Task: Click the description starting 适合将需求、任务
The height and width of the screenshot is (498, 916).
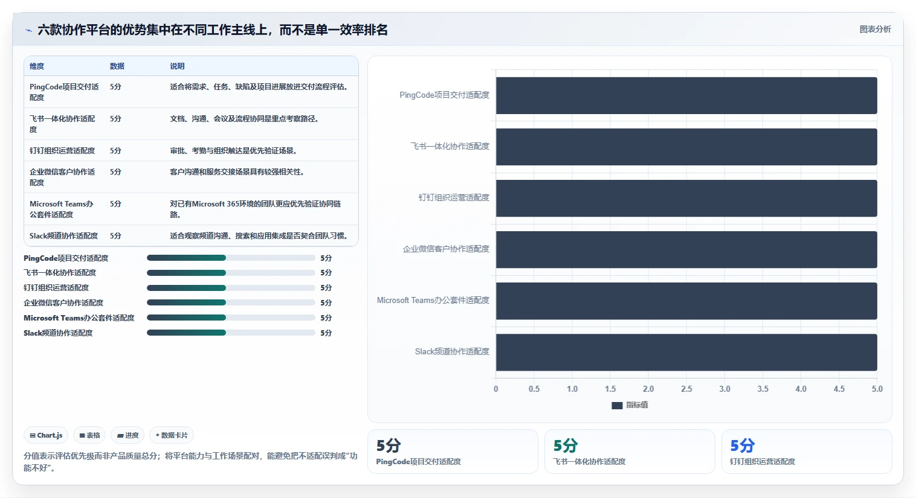Action: click(259, 86)
